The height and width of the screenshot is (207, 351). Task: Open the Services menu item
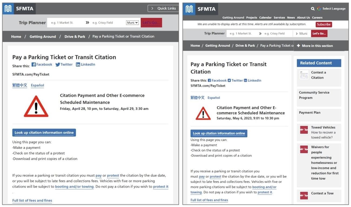[279, 18]
